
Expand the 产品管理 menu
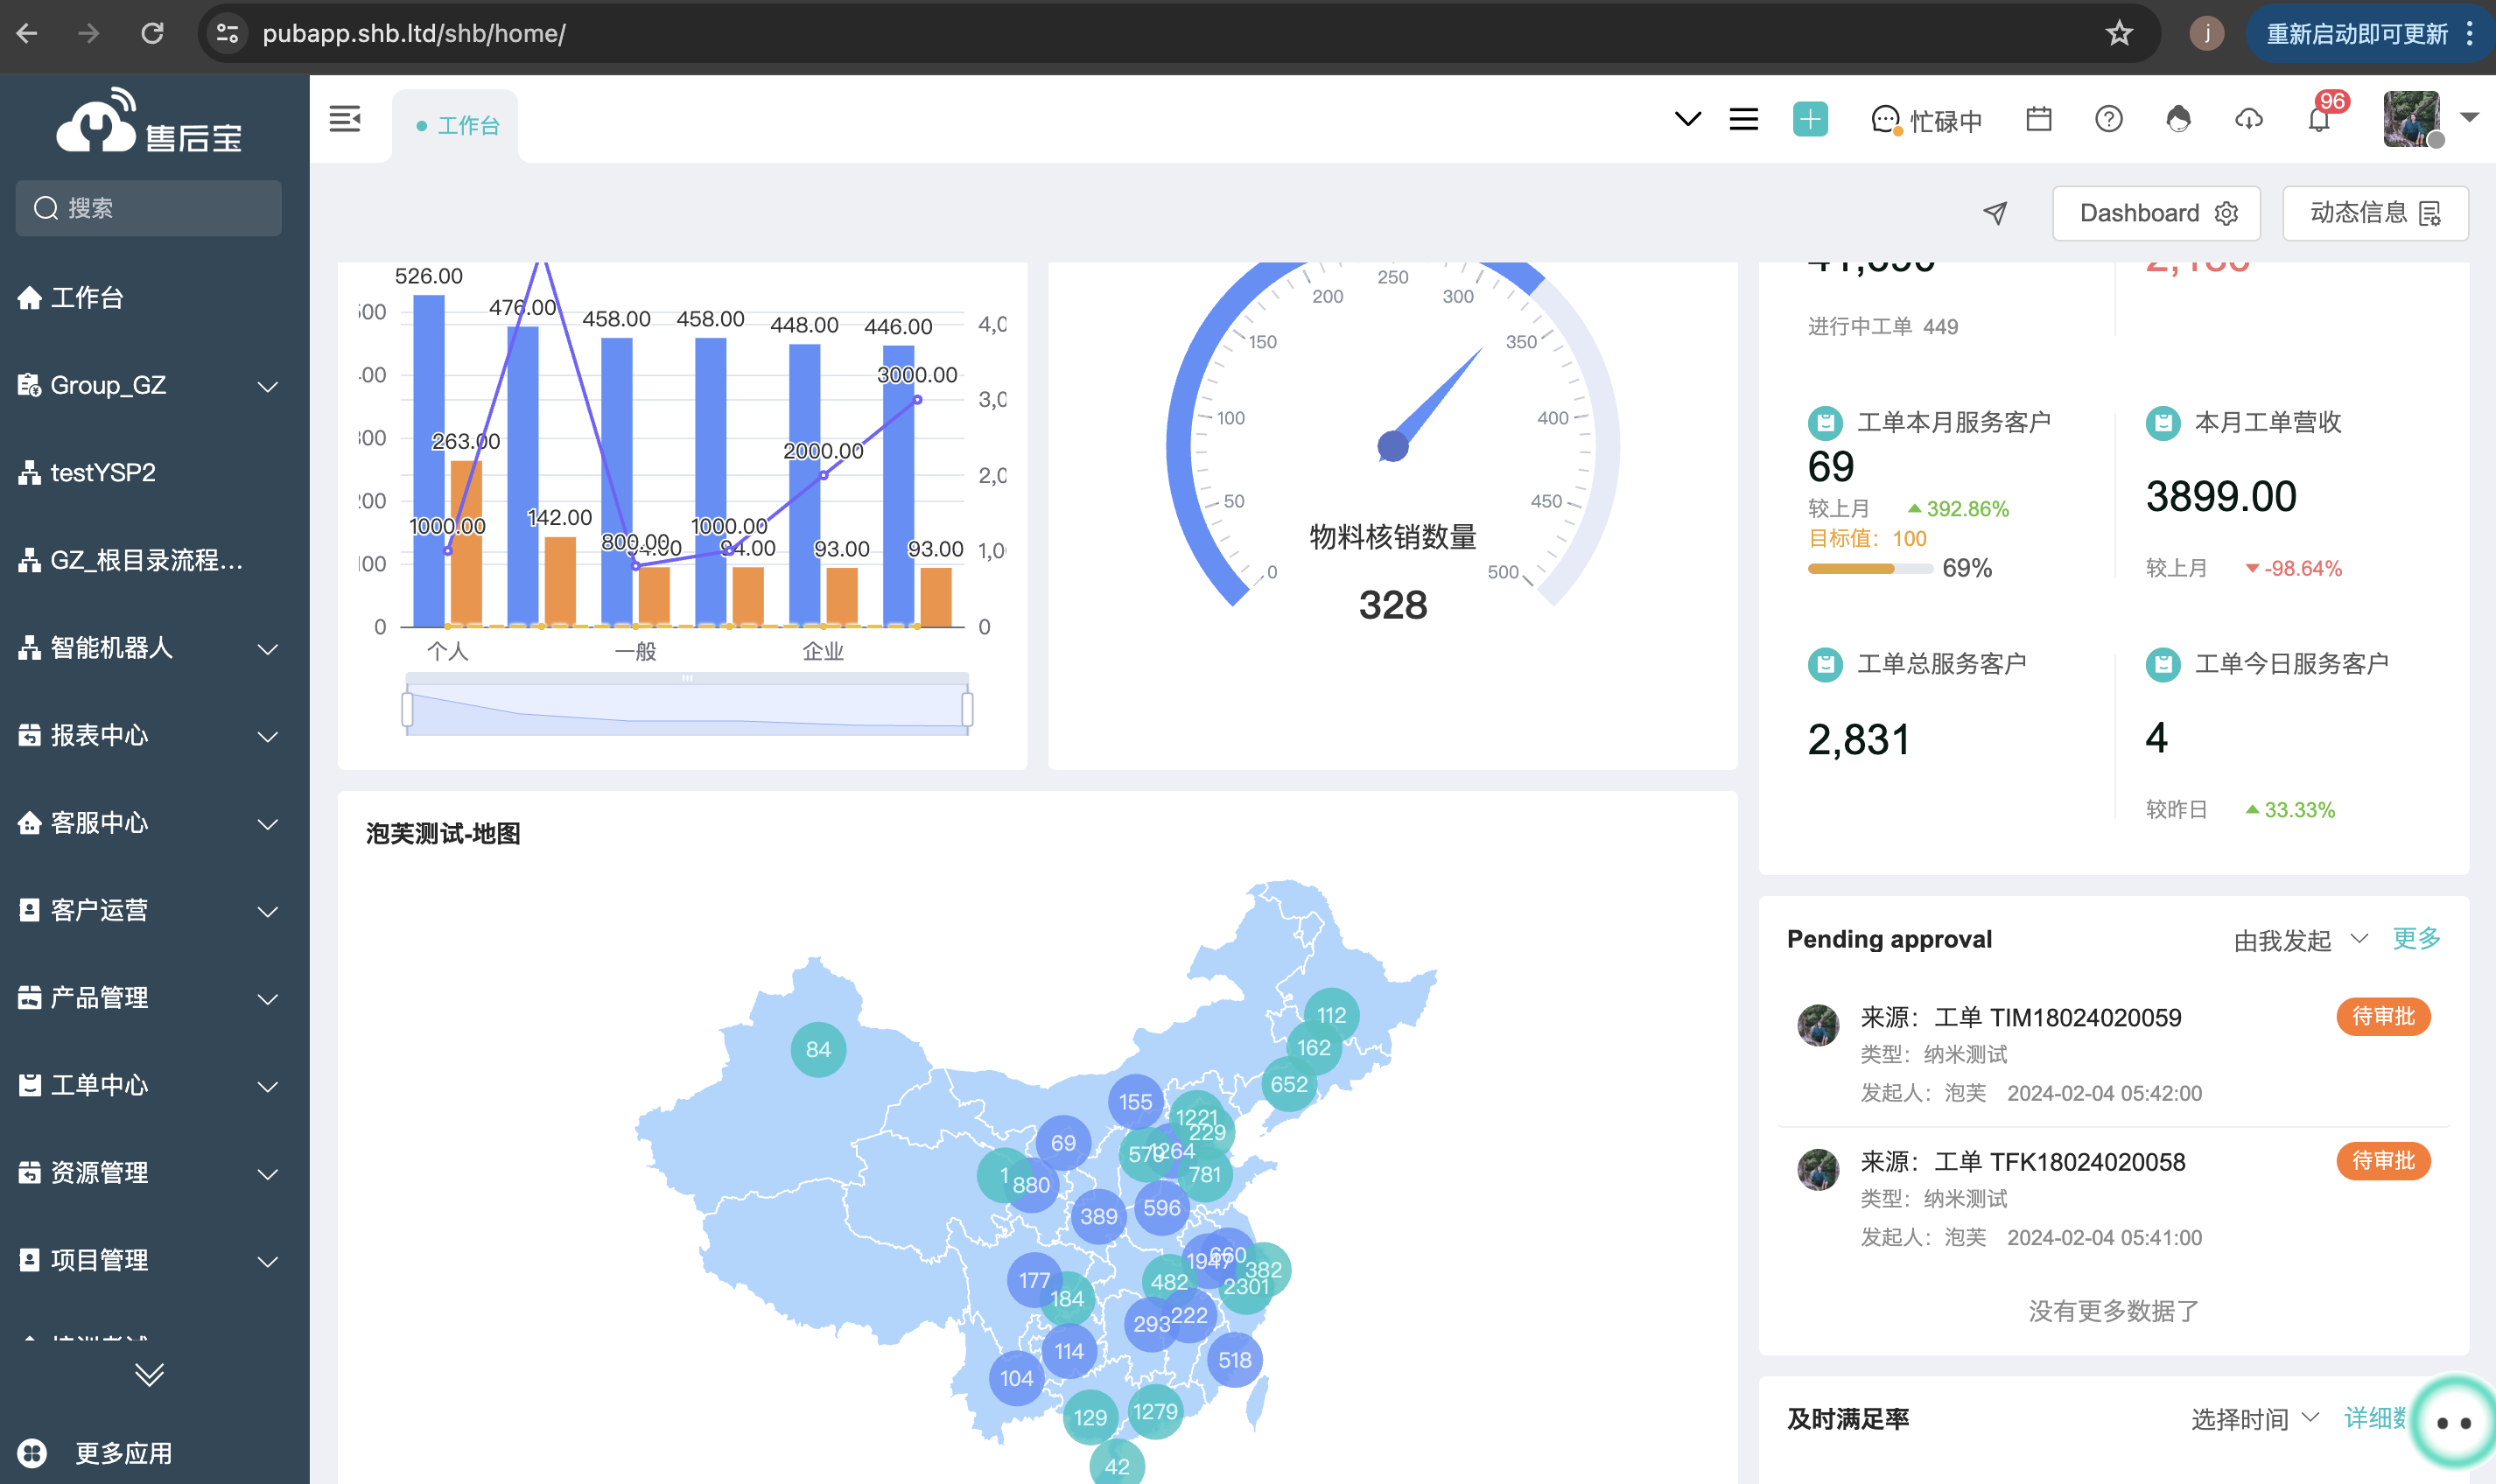(154, 998)
